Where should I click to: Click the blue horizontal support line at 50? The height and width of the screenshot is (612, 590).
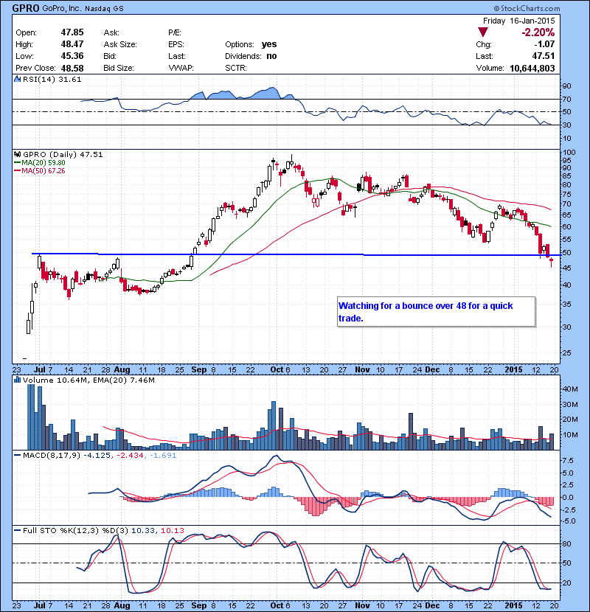click(296, 254)
